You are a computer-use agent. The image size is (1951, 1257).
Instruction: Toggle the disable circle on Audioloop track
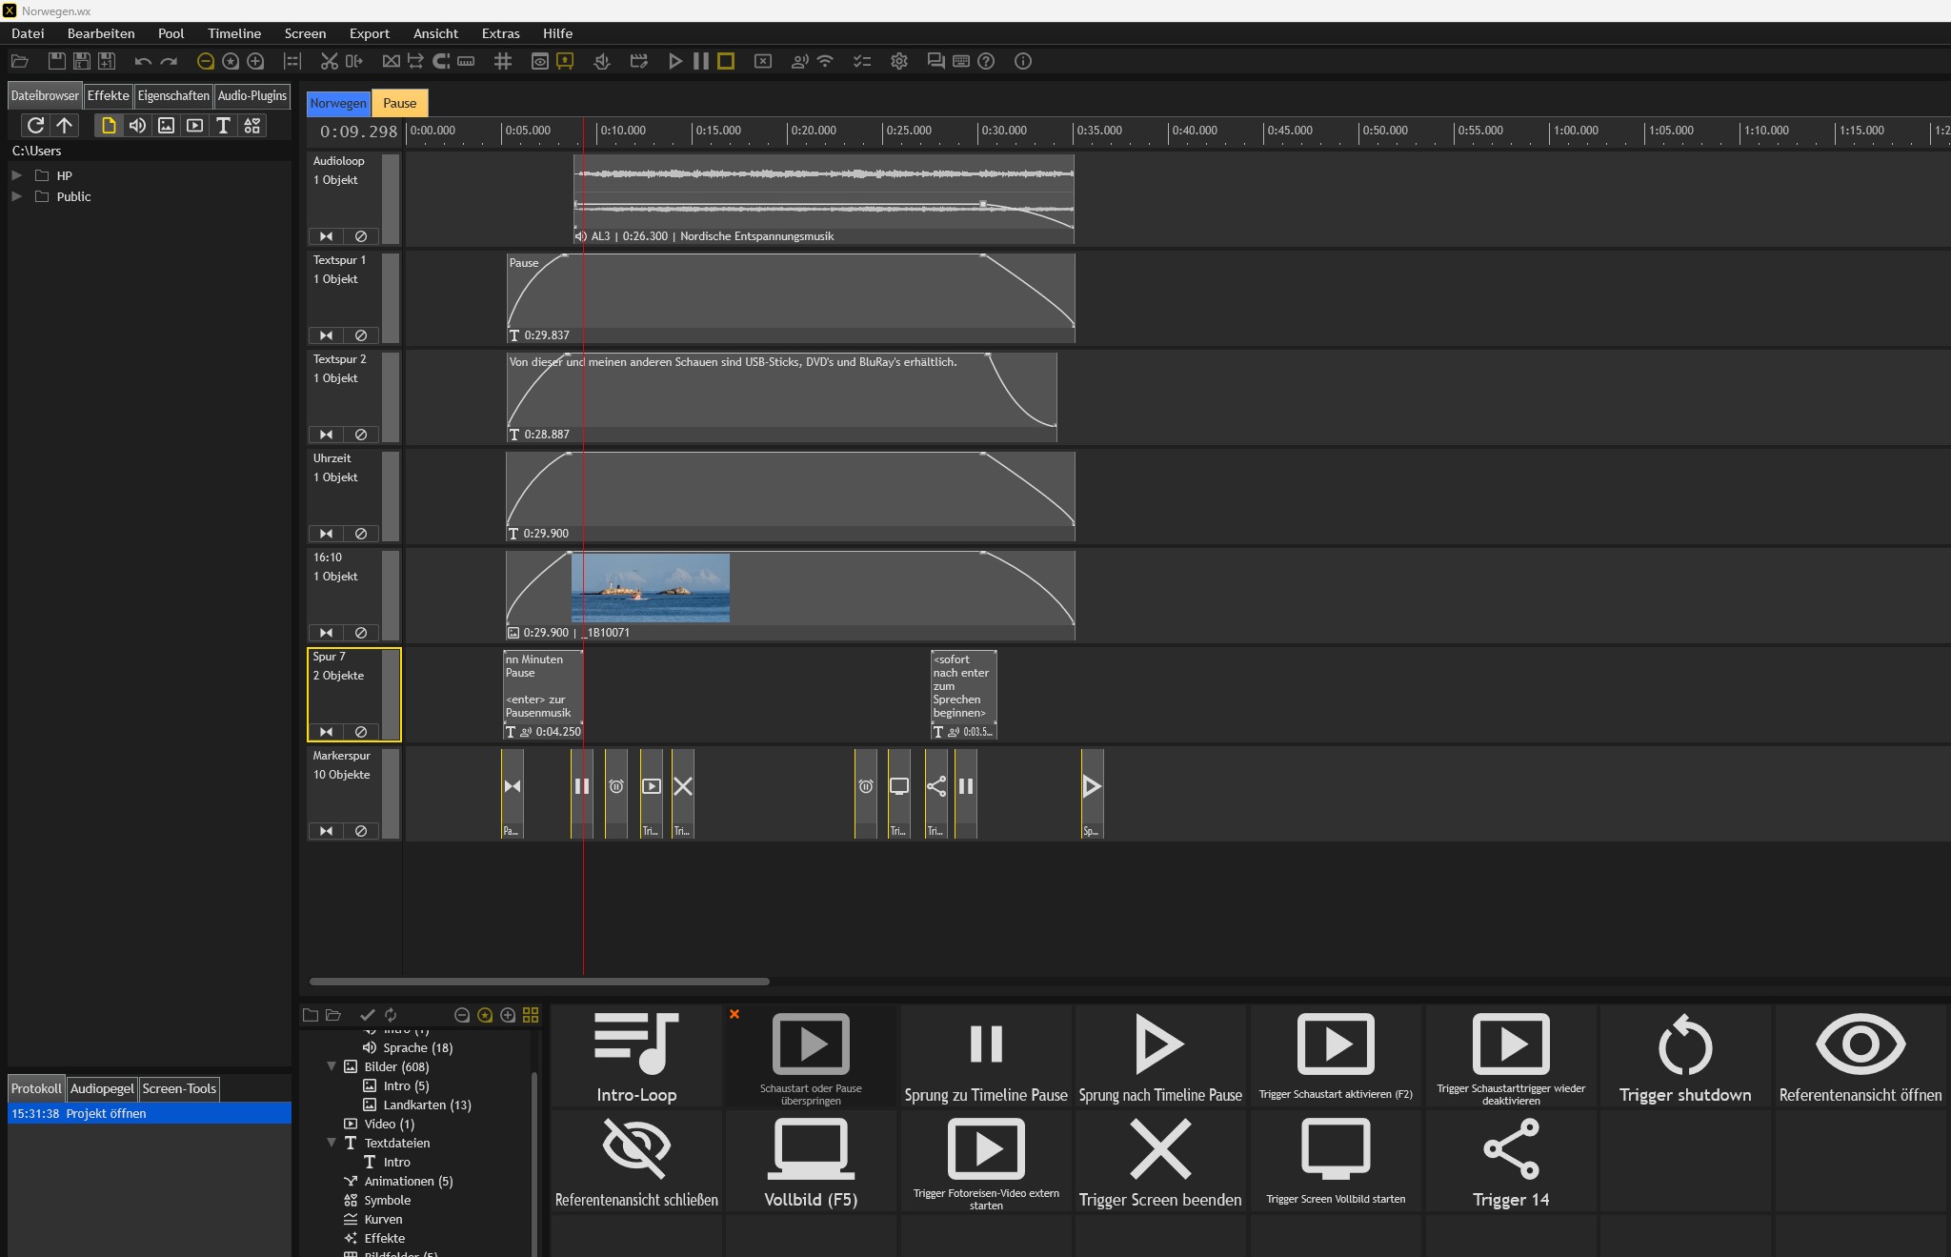tap(361, 236)
